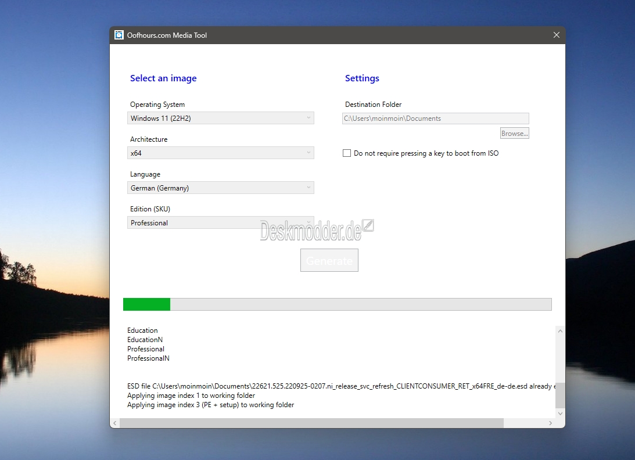Click the 'Professional' log line
The height and width of the screenshot is (460, 635).
[x=146, y=349]
